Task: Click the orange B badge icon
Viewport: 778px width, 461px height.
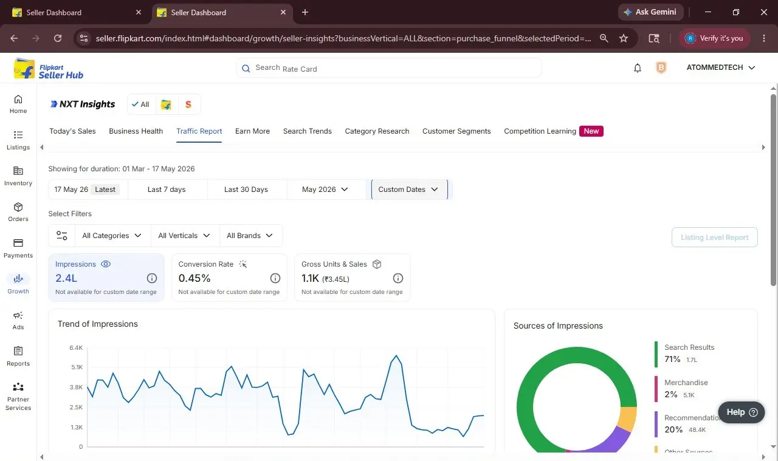Action: click(x=661, y=68)
